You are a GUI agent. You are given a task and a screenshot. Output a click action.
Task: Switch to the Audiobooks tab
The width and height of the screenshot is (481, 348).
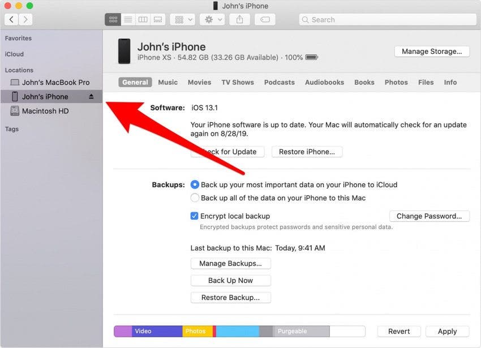tap(325, 82)
